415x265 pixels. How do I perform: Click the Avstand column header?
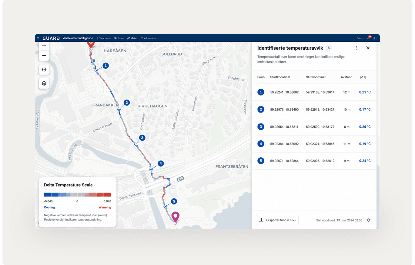(346, 77)
